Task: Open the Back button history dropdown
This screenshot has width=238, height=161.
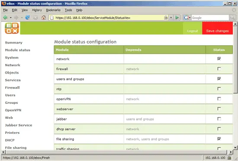Action: 11,18
